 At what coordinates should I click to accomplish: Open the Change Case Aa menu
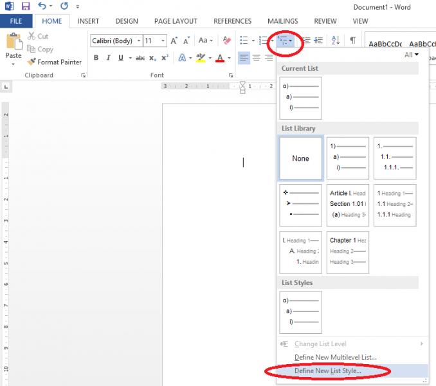point(205,41)
